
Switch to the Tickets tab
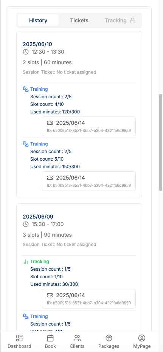[x=79, y=20]
